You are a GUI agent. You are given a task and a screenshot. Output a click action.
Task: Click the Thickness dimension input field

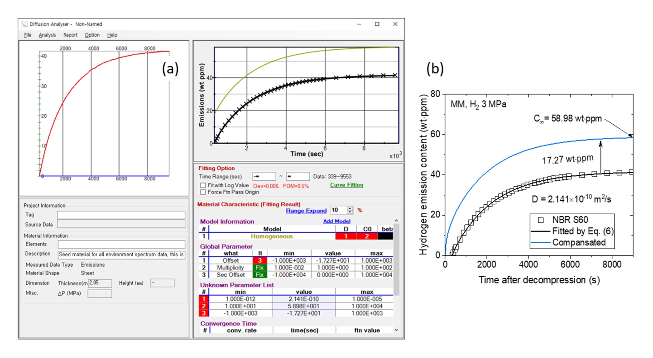pyautogui.click(x=100, y=283)
